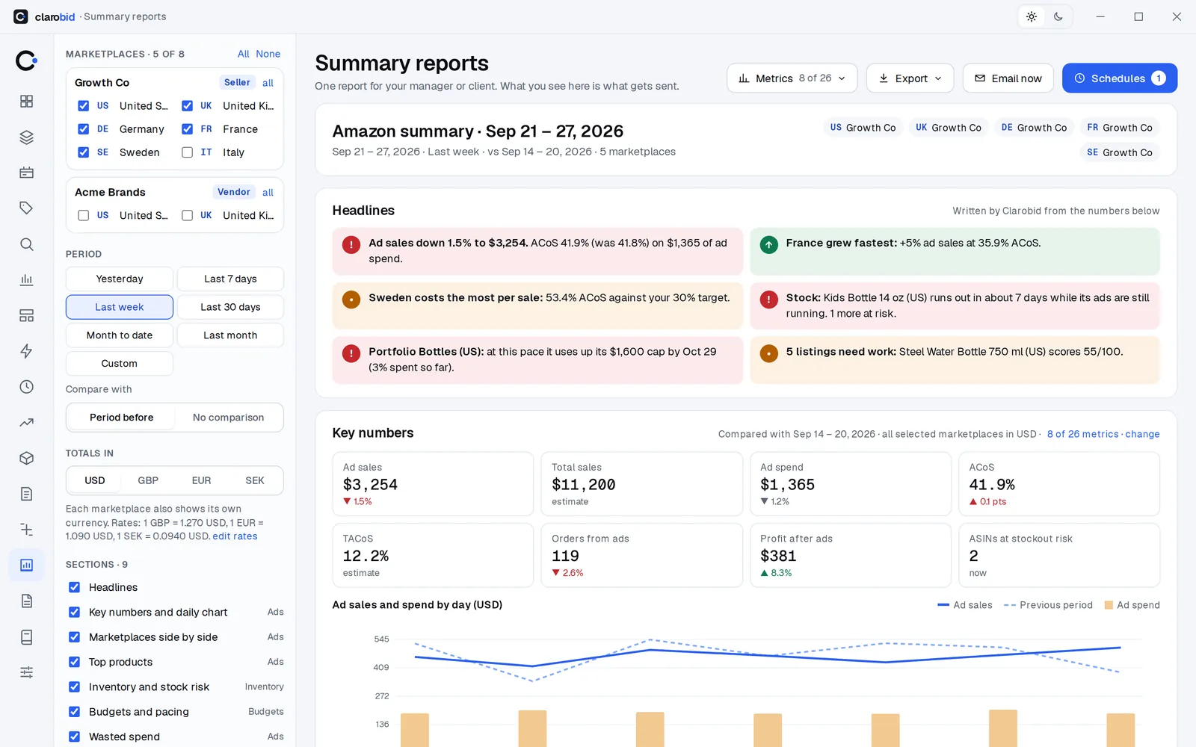Uncheck Inventory and stock risk section
Image resolution: width=1196 pixels, height=747 pixels.
[75, 686]
